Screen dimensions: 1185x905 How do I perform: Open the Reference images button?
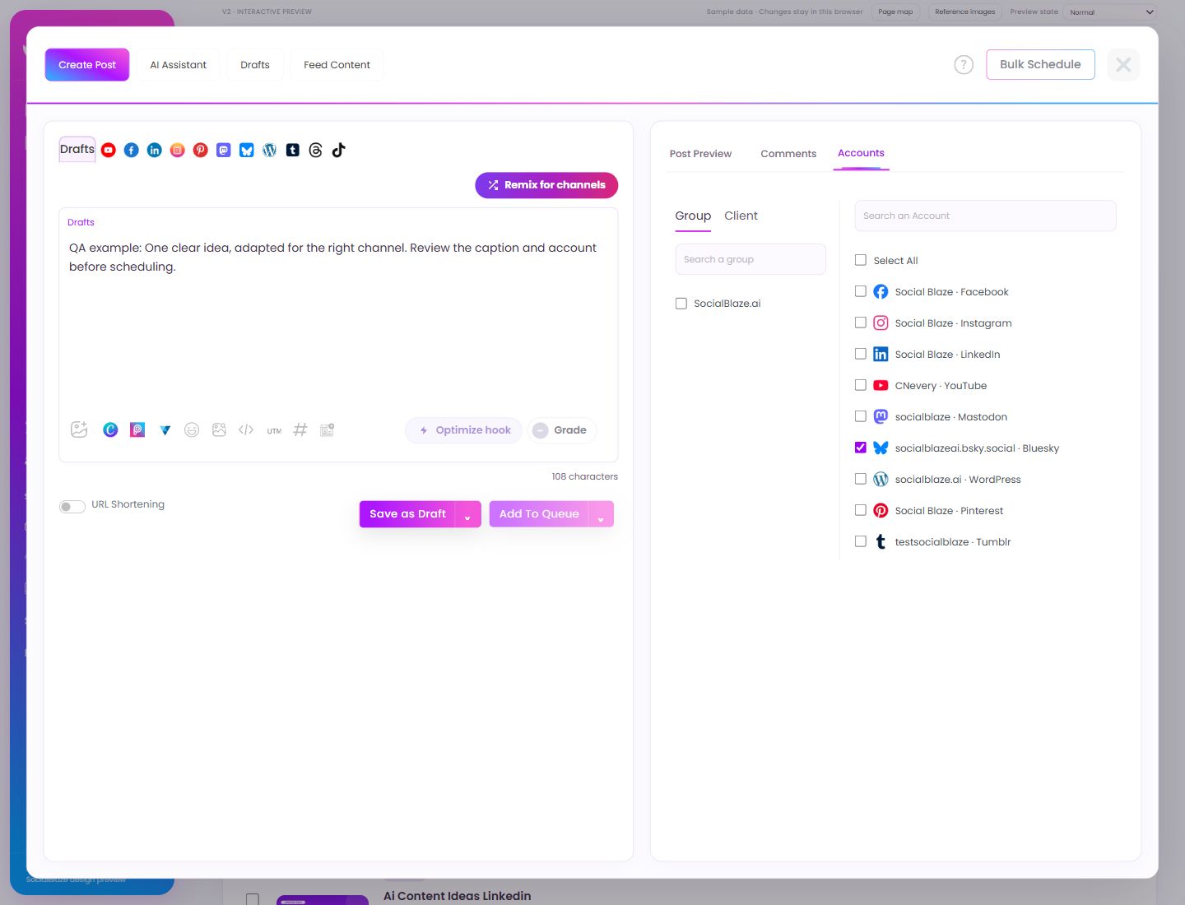click(x=964, y=12)
